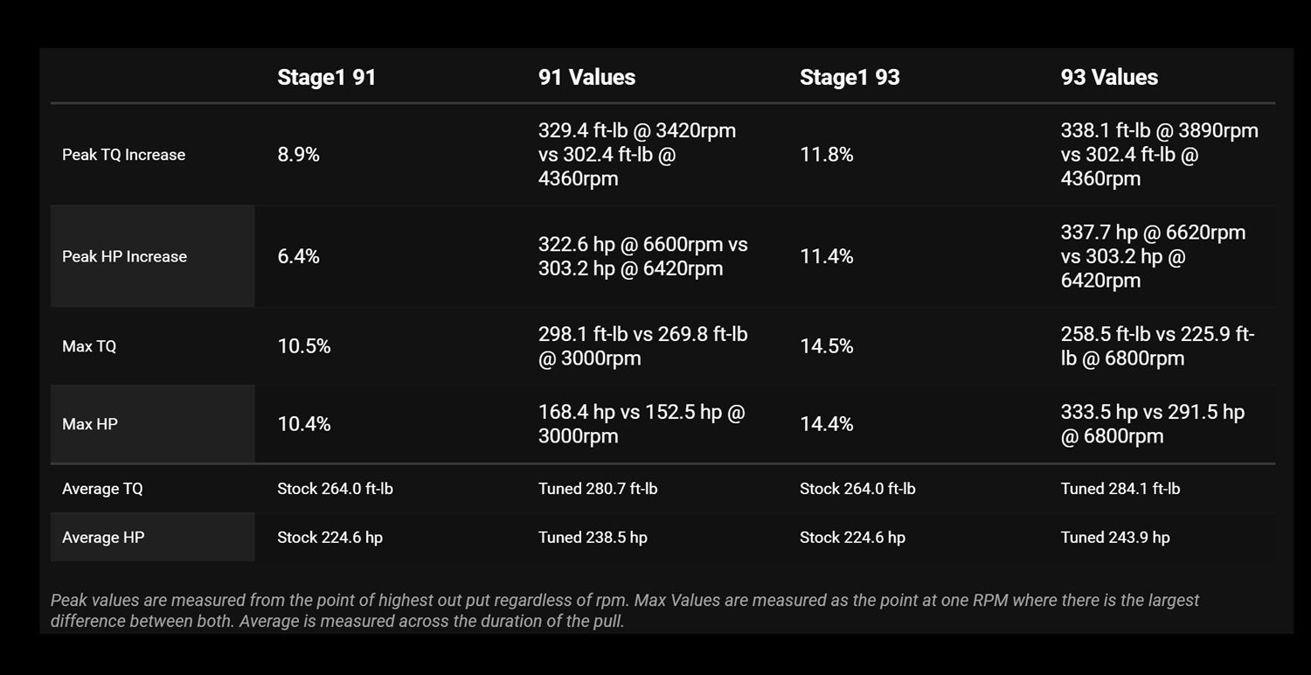Select the Max HP row label
The image size is (1311, 675).
pos(89,424)
